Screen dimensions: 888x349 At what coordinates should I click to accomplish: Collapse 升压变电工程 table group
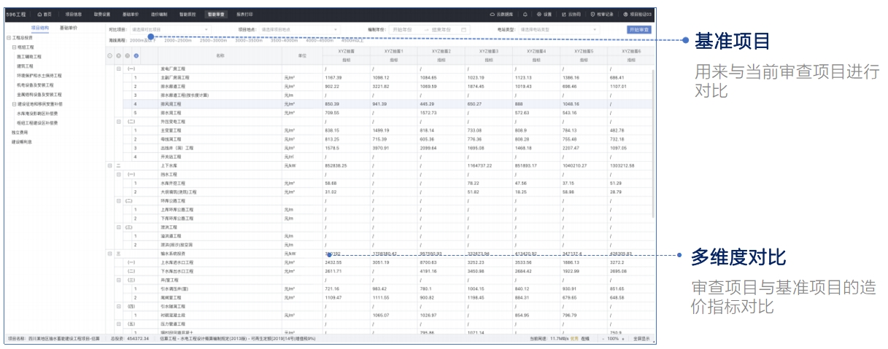[119, 122]
